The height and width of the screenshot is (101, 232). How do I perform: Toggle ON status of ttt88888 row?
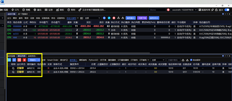9,26
